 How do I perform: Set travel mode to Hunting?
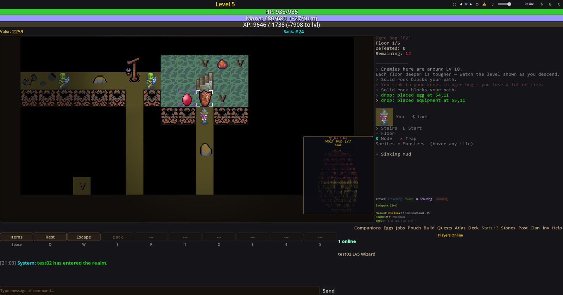pyautogui.click(x=442, y=199)
